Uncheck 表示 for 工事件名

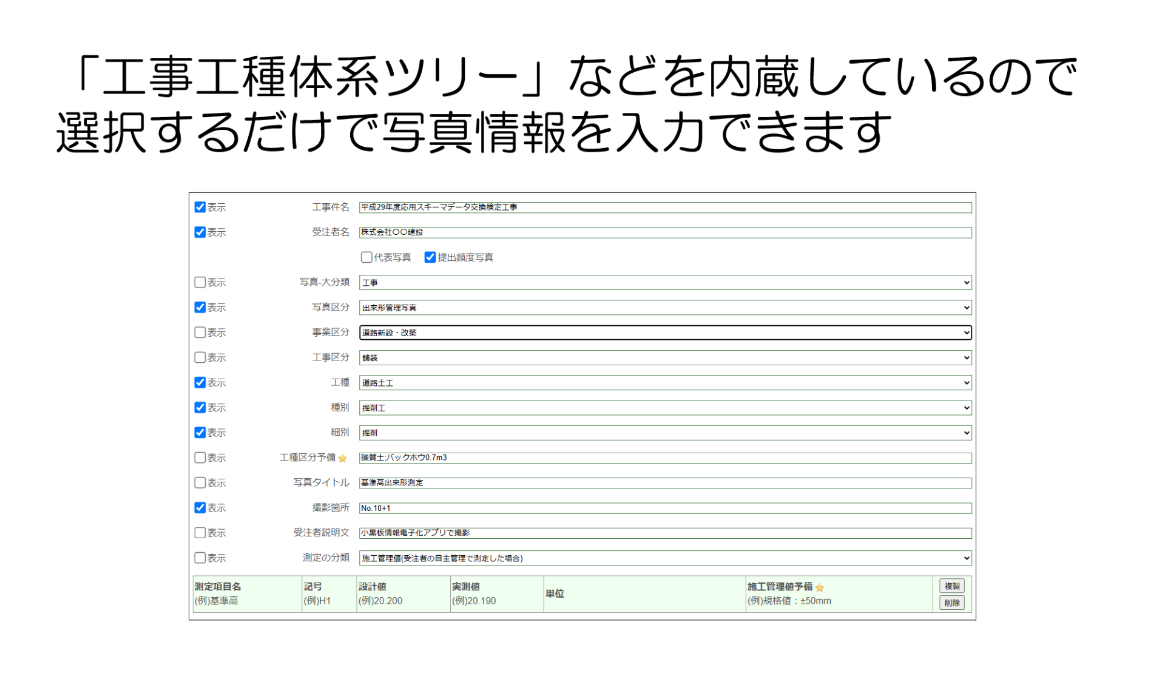[x=200, y=207]
